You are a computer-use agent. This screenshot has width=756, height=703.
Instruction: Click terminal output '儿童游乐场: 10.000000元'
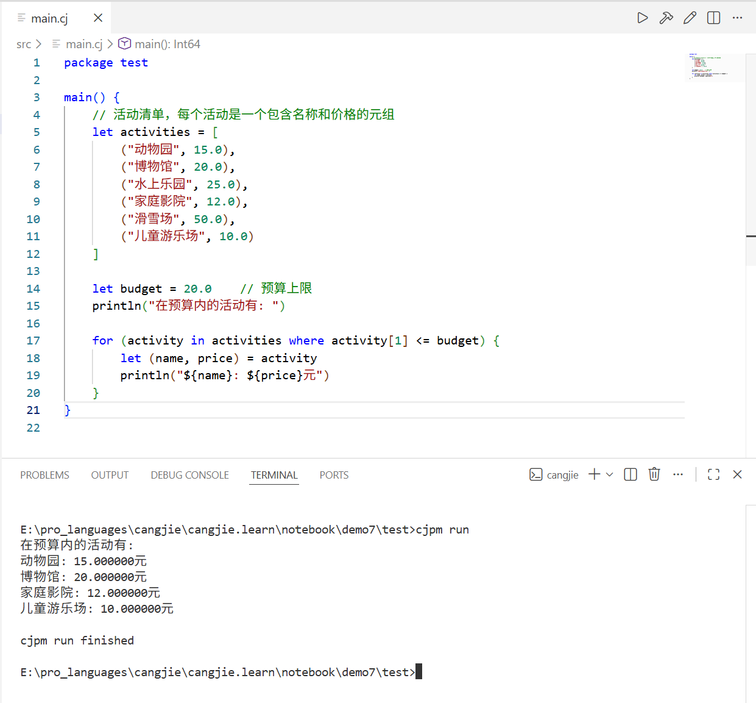click(x=97, y=608)
